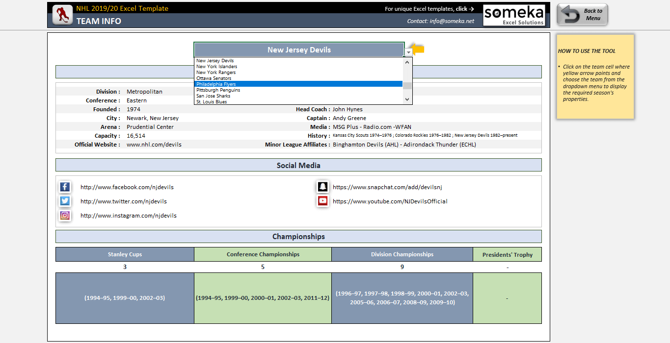Click the YouTube play icon

[322, 201]
